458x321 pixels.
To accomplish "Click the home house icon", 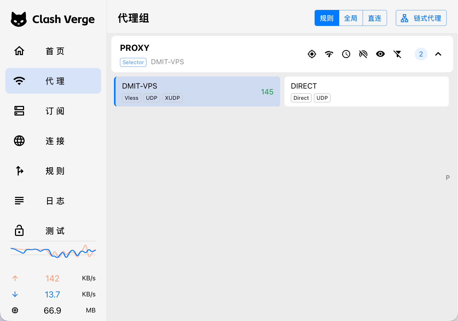I will pyautogui.click(x=19, y=51).
